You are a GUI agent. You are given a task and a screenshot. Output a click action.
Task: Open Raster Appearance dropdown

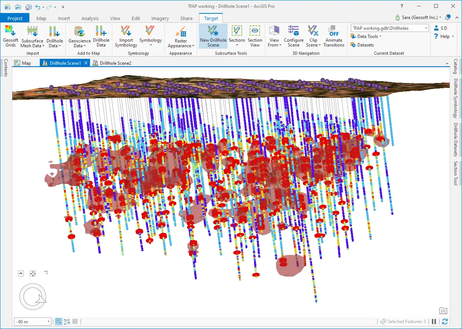click(x=181, y=36)
